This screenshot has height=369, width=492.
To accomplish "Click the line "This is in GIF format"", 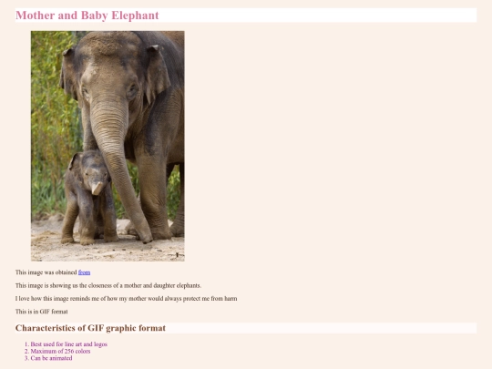I will coord(41,312).
